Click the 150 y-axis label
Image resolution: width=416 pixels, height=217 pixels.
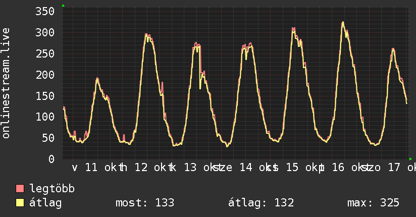click(45, 96)
